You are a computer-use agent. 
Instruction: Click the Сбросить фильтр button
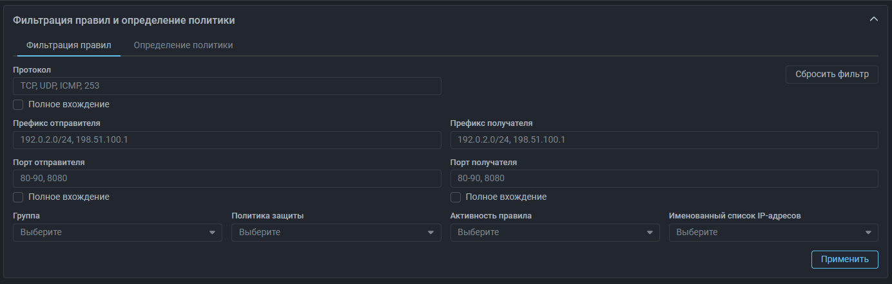click(831, 75)
